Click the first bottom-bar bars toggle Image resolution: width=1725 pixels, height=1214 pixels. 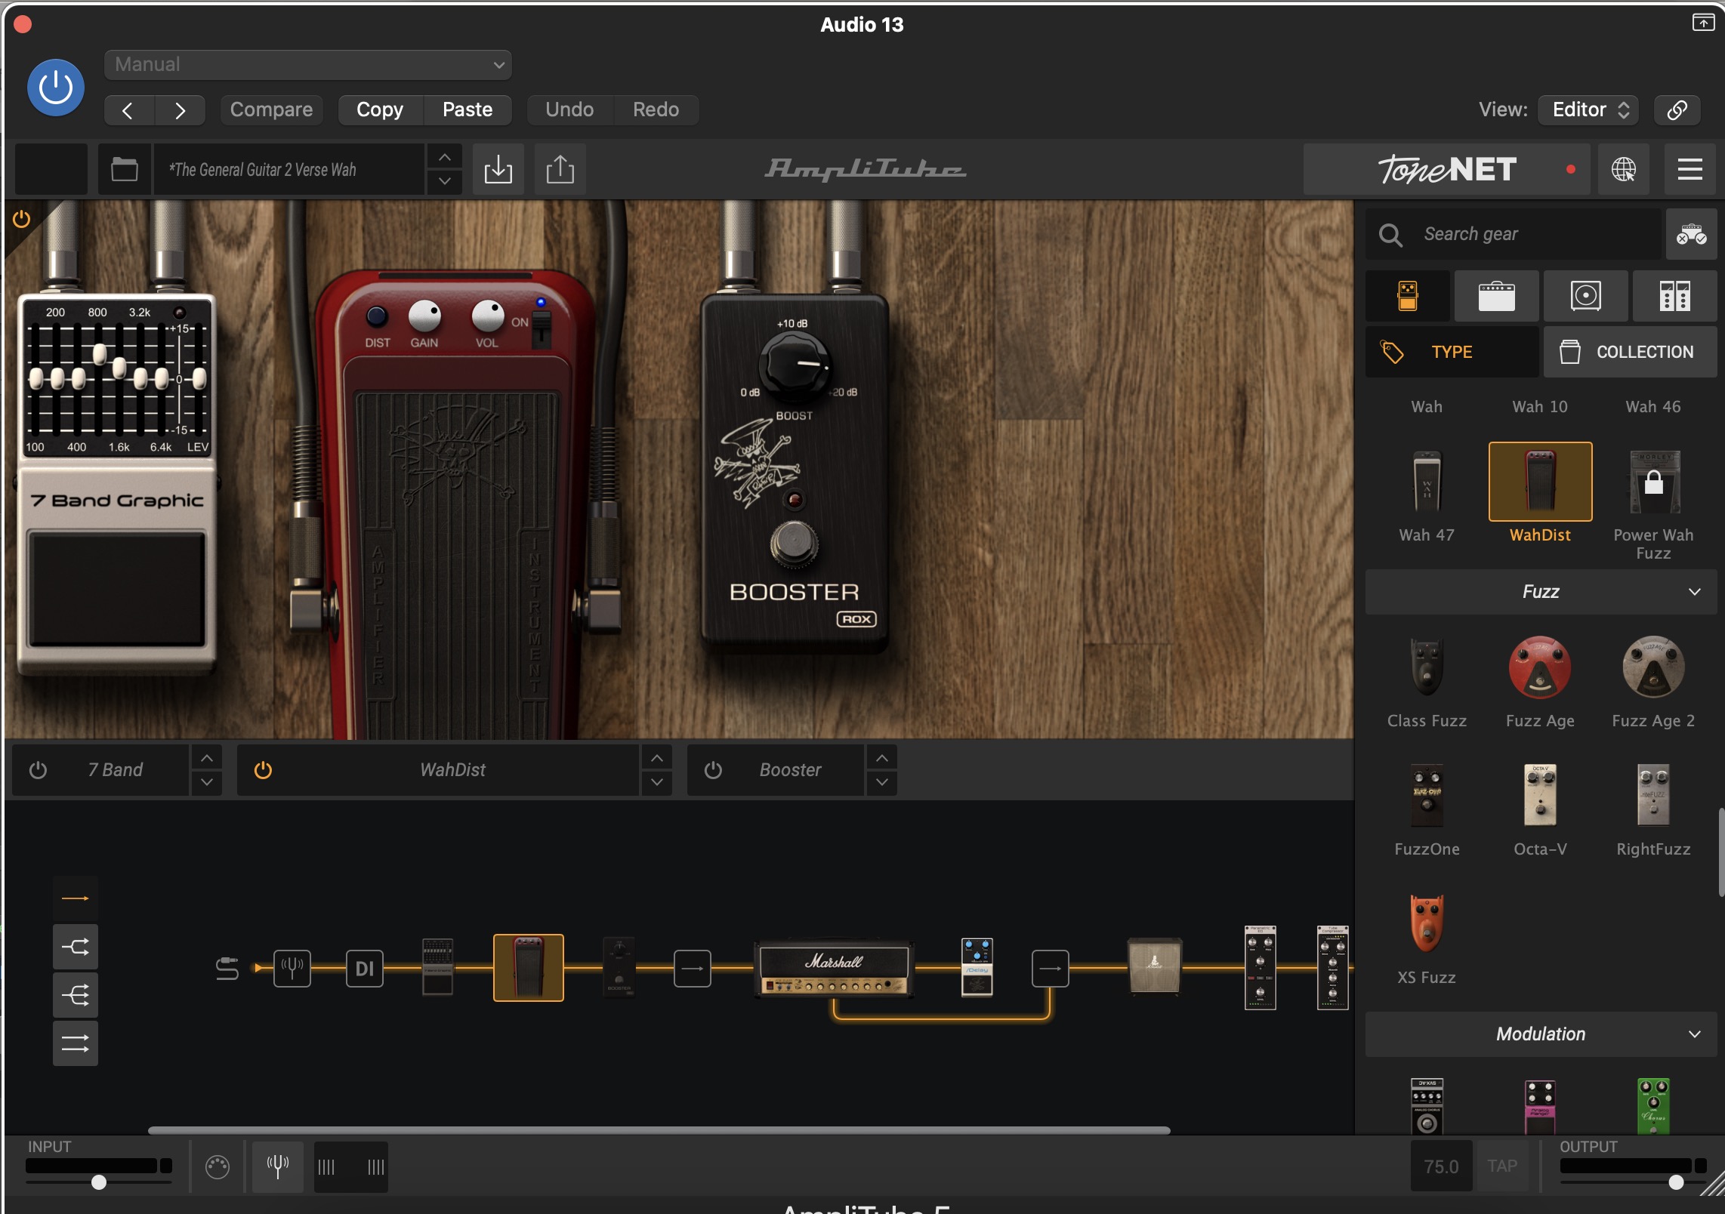(326, 1167)
